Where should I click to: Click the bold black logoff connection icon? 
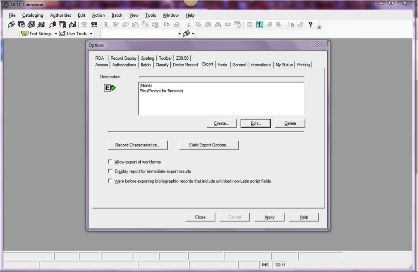click(94, 25)
